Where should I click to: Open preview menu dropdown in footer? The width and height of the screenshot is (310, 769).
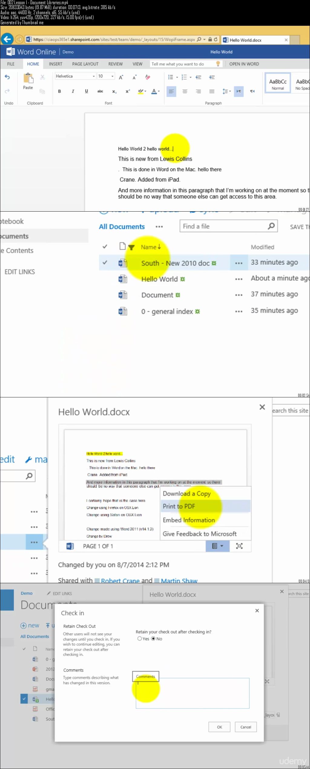coord(218,546)
